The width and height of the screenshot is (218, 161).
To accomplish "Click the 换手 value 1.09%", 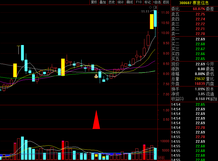I will point(200,89).
